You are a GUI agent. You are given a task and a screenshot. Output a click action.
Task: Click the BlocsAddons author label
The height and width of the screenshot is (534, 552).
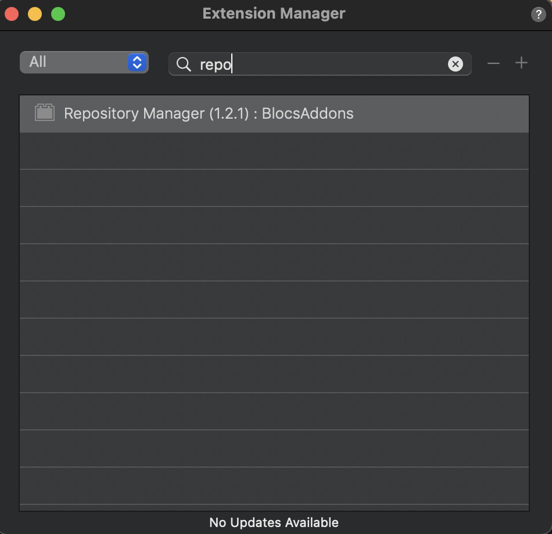[307, 113]
